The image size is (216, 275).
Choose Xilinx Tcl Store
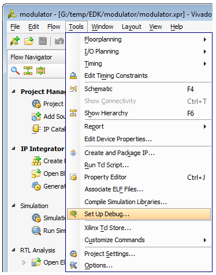[139, 228]
